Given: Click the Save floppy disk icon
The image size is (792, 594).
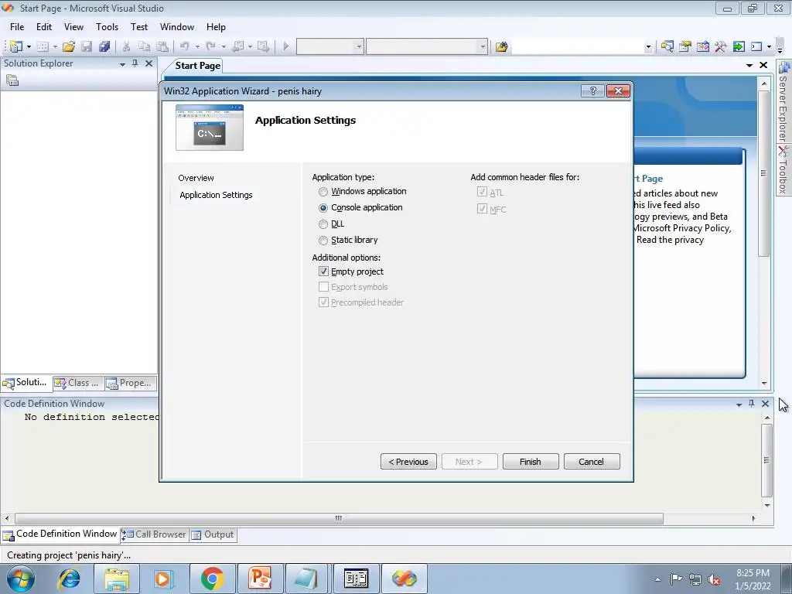Looking at the screenshot, I should (x=87, y=46).
